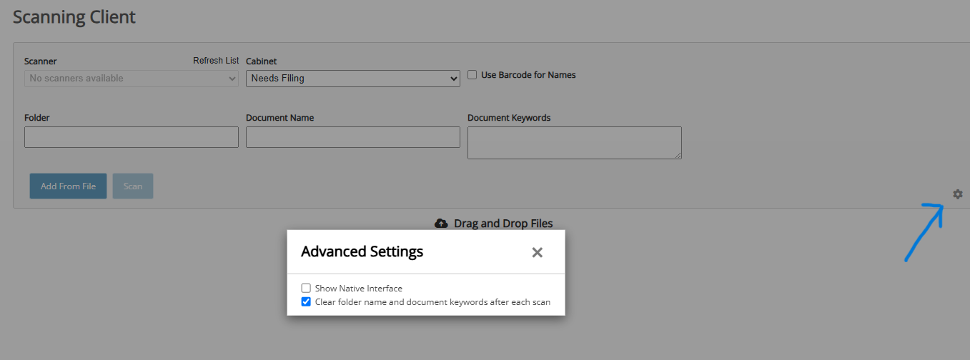
Task: Click the Refresh List link
Action: [216, 61]
